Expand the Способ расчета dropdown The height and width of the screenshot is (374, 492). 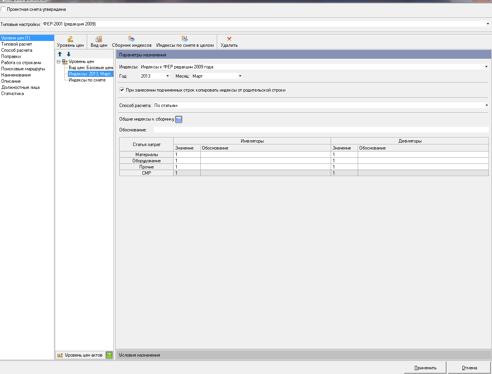(x=486, y=105)
